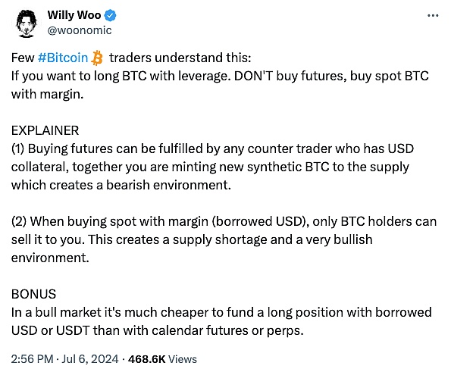Click the EXPLAINER heading text
Viewport: 451px width, 369px height.
coord(45,130)
